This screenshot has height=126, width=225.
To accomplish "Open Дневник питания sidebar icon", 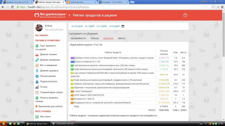I will (37, 54).
